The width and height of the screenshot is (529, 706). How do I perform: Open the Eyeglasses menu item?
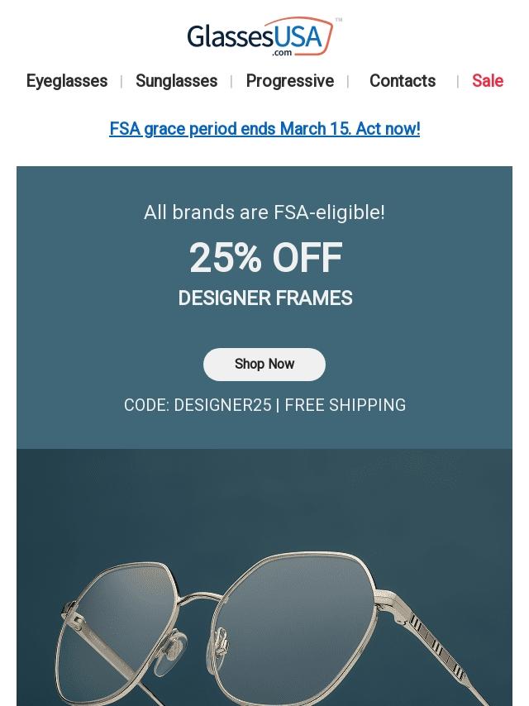pos(67,81)
